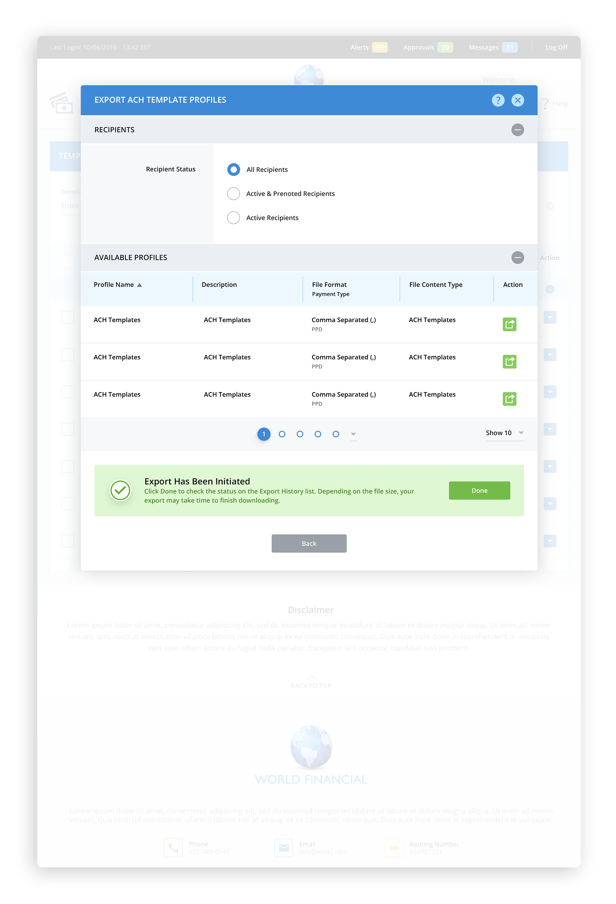Click export icon in second ACH Templates row
The width and height of the screenshot is (616, 904).
point(509,361)
